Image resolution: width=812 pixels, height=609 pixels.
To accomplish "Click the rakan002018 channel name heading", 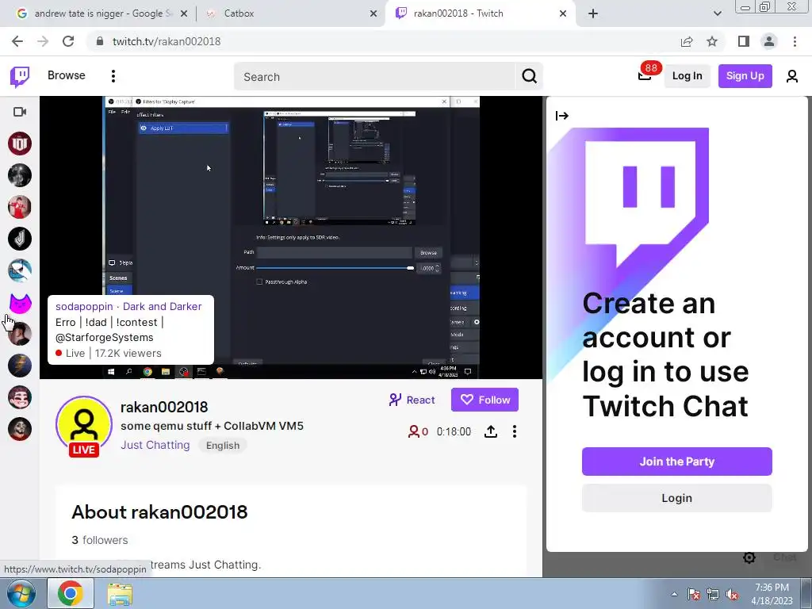I will pos(164,407).
